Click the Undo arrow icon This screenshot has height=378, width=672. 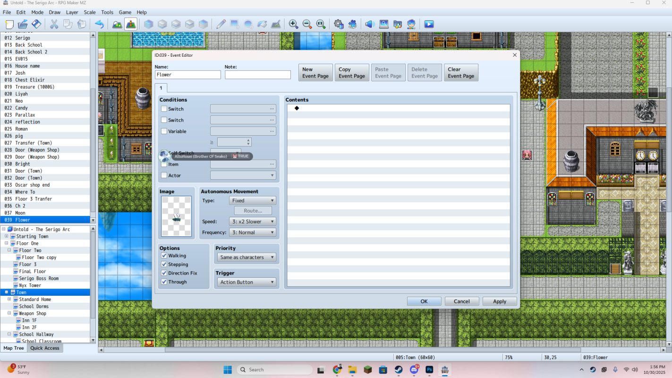(99, 24)
